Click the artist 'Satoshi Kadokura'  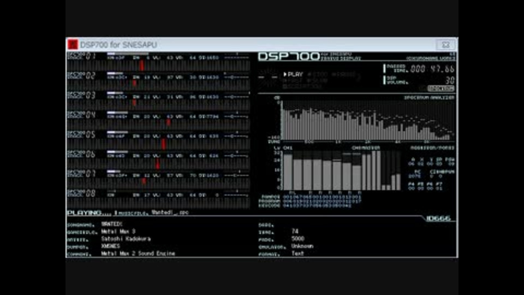pyautogui.click(x=126, y=239)
